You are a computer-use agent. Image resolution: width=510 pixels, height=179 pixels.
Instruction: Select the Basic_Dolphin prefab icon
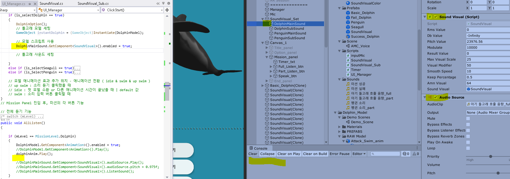pyautogui.click(x=348, y=13)
